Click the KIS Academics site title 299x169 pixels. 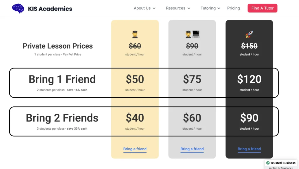[x=50, y=9]
